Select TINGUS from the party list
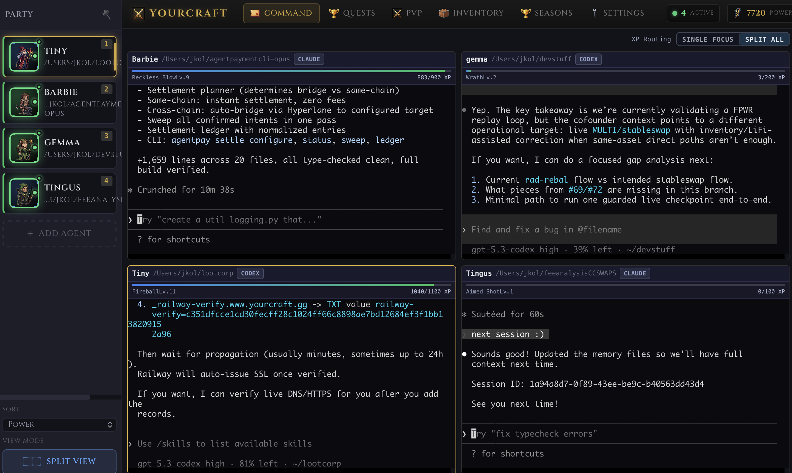792x473 pixels. pyautogui.click(x=59, y=193)
